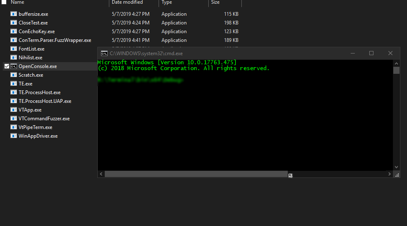This screenshot has width=407, height=226.
Task: Click the Nihilist.exe file icon
Action: (14, 58)
